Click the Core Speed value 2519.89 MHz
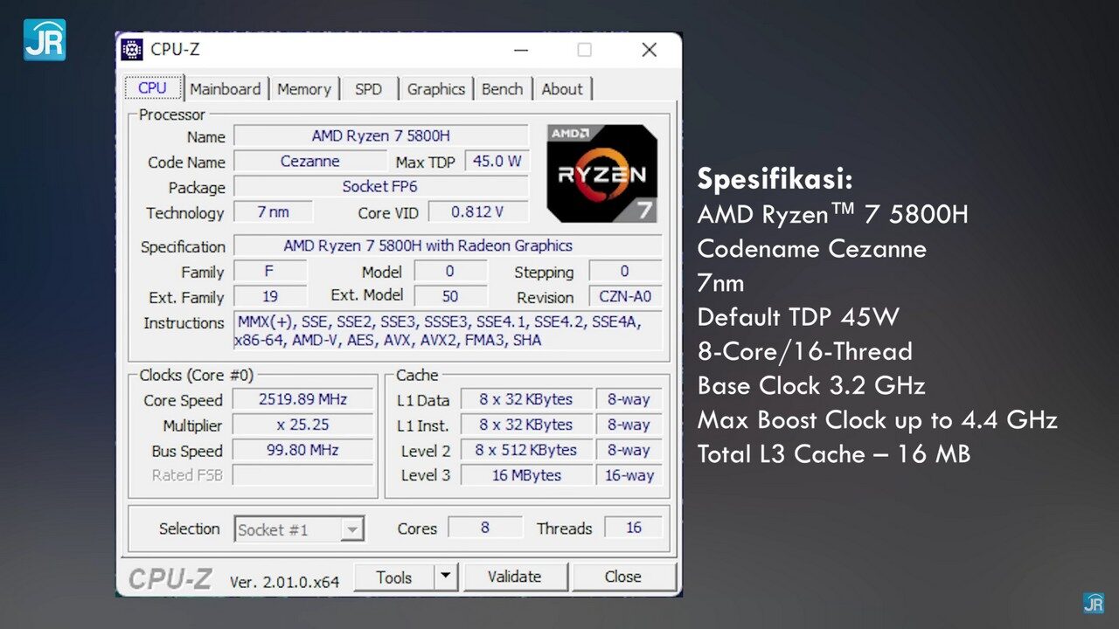The image size is (1119, 629). (x=302, y=400)
